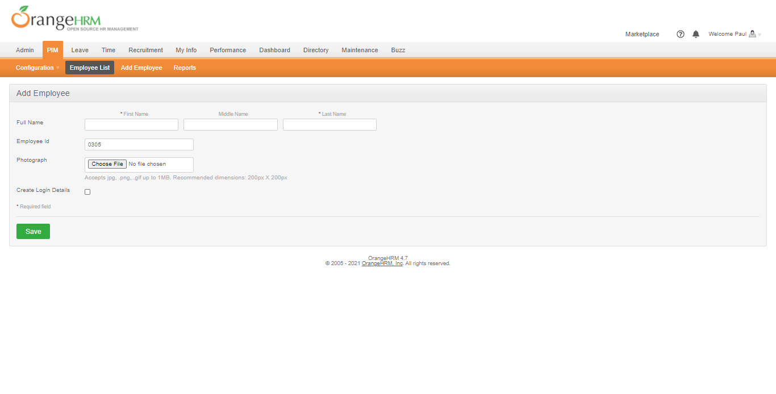Go to the Leave menu
This screenshot has width=776, height=394.
(80, 50)
